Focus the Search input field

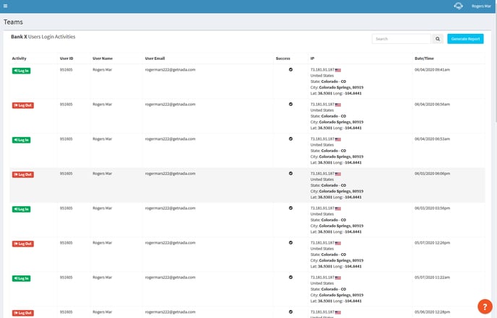[x=401, y=39]
